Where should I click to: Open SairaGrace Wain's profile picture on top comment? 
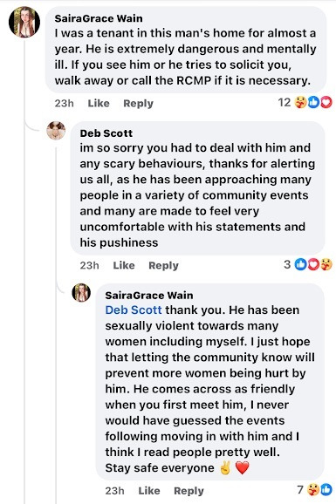[x=24, y=22]
